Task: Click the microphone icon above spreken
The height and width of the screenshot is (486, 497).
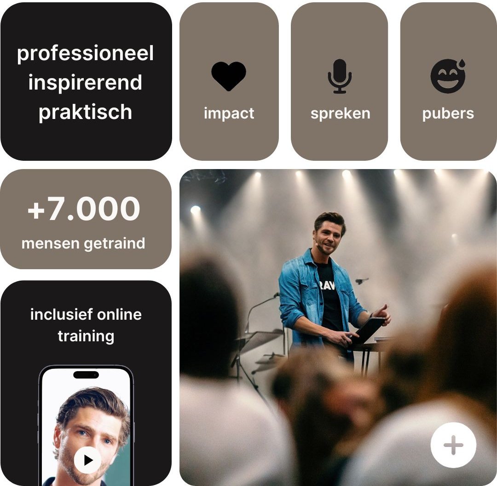Action: [x=340, y=76]
